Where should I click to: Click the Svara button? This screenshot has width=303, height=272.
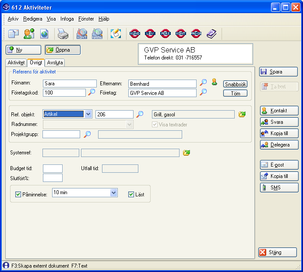(279, 122)
